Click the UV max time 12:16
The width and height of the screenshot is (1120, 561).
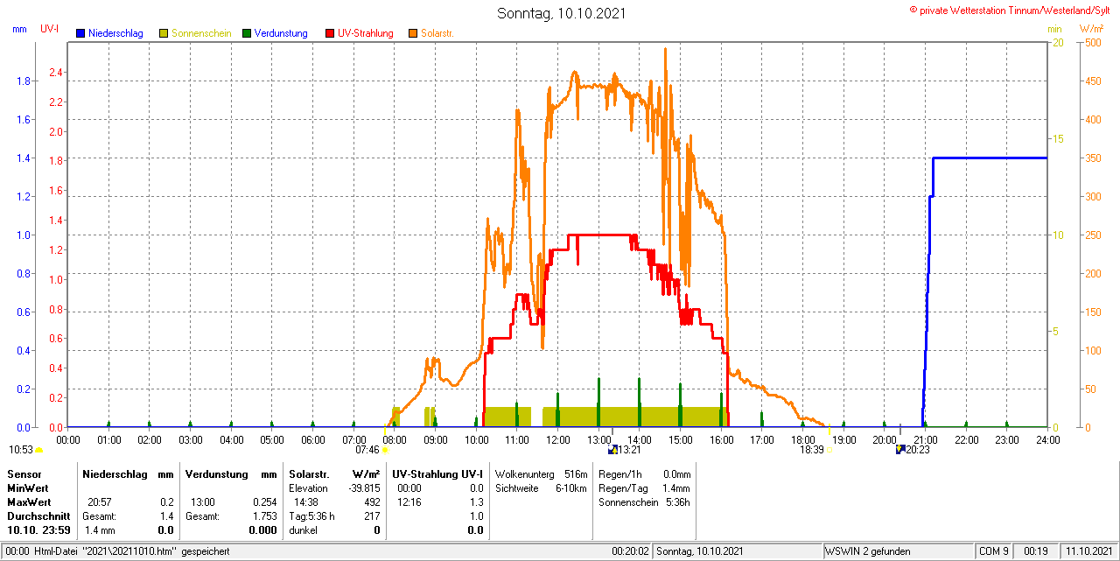point(409,502)
